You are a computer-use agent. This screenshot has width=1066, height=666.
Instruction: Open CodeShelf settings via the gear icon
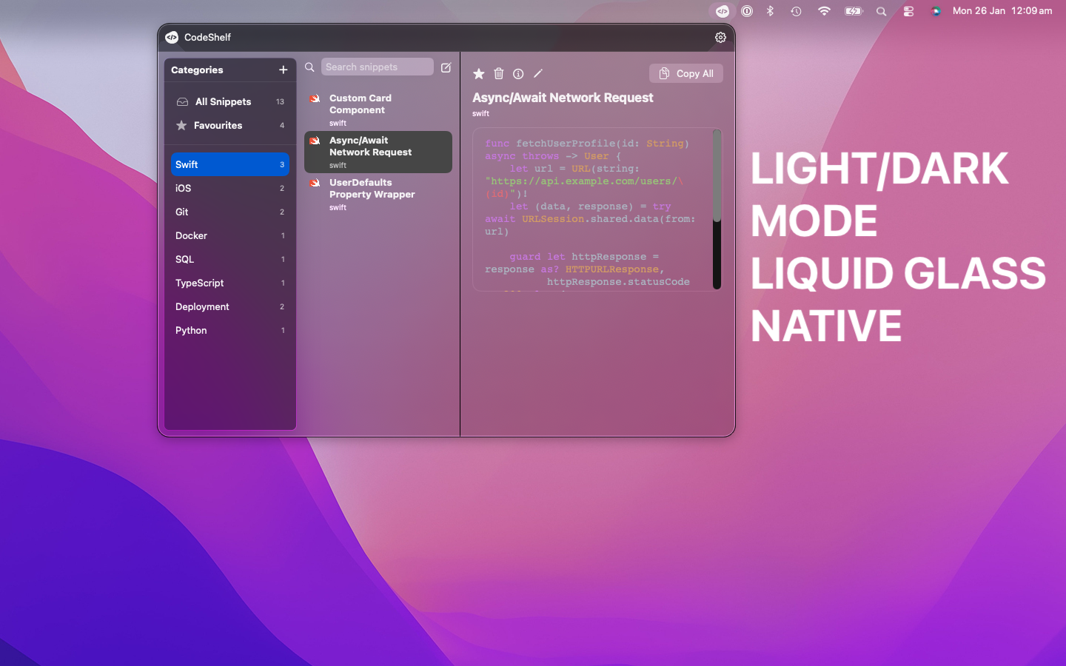coord(720,37)
